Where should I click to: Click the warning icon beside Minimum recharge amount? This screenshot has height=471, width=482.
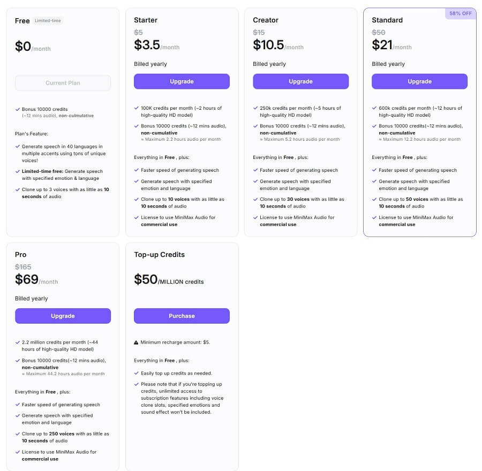click(x=136, y=342)
